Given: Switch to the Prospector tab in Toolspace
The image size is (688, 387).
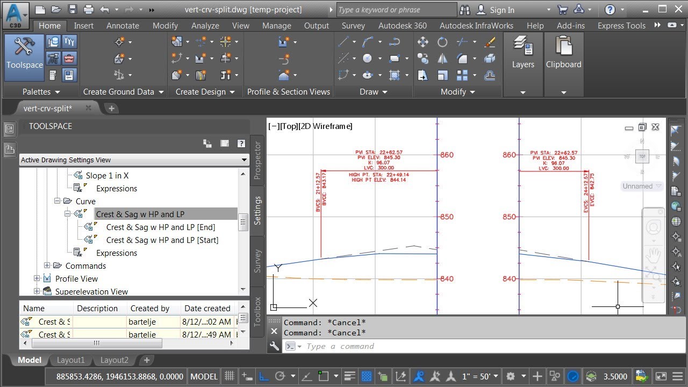Looking at the screenshot, I should point(257,160).
